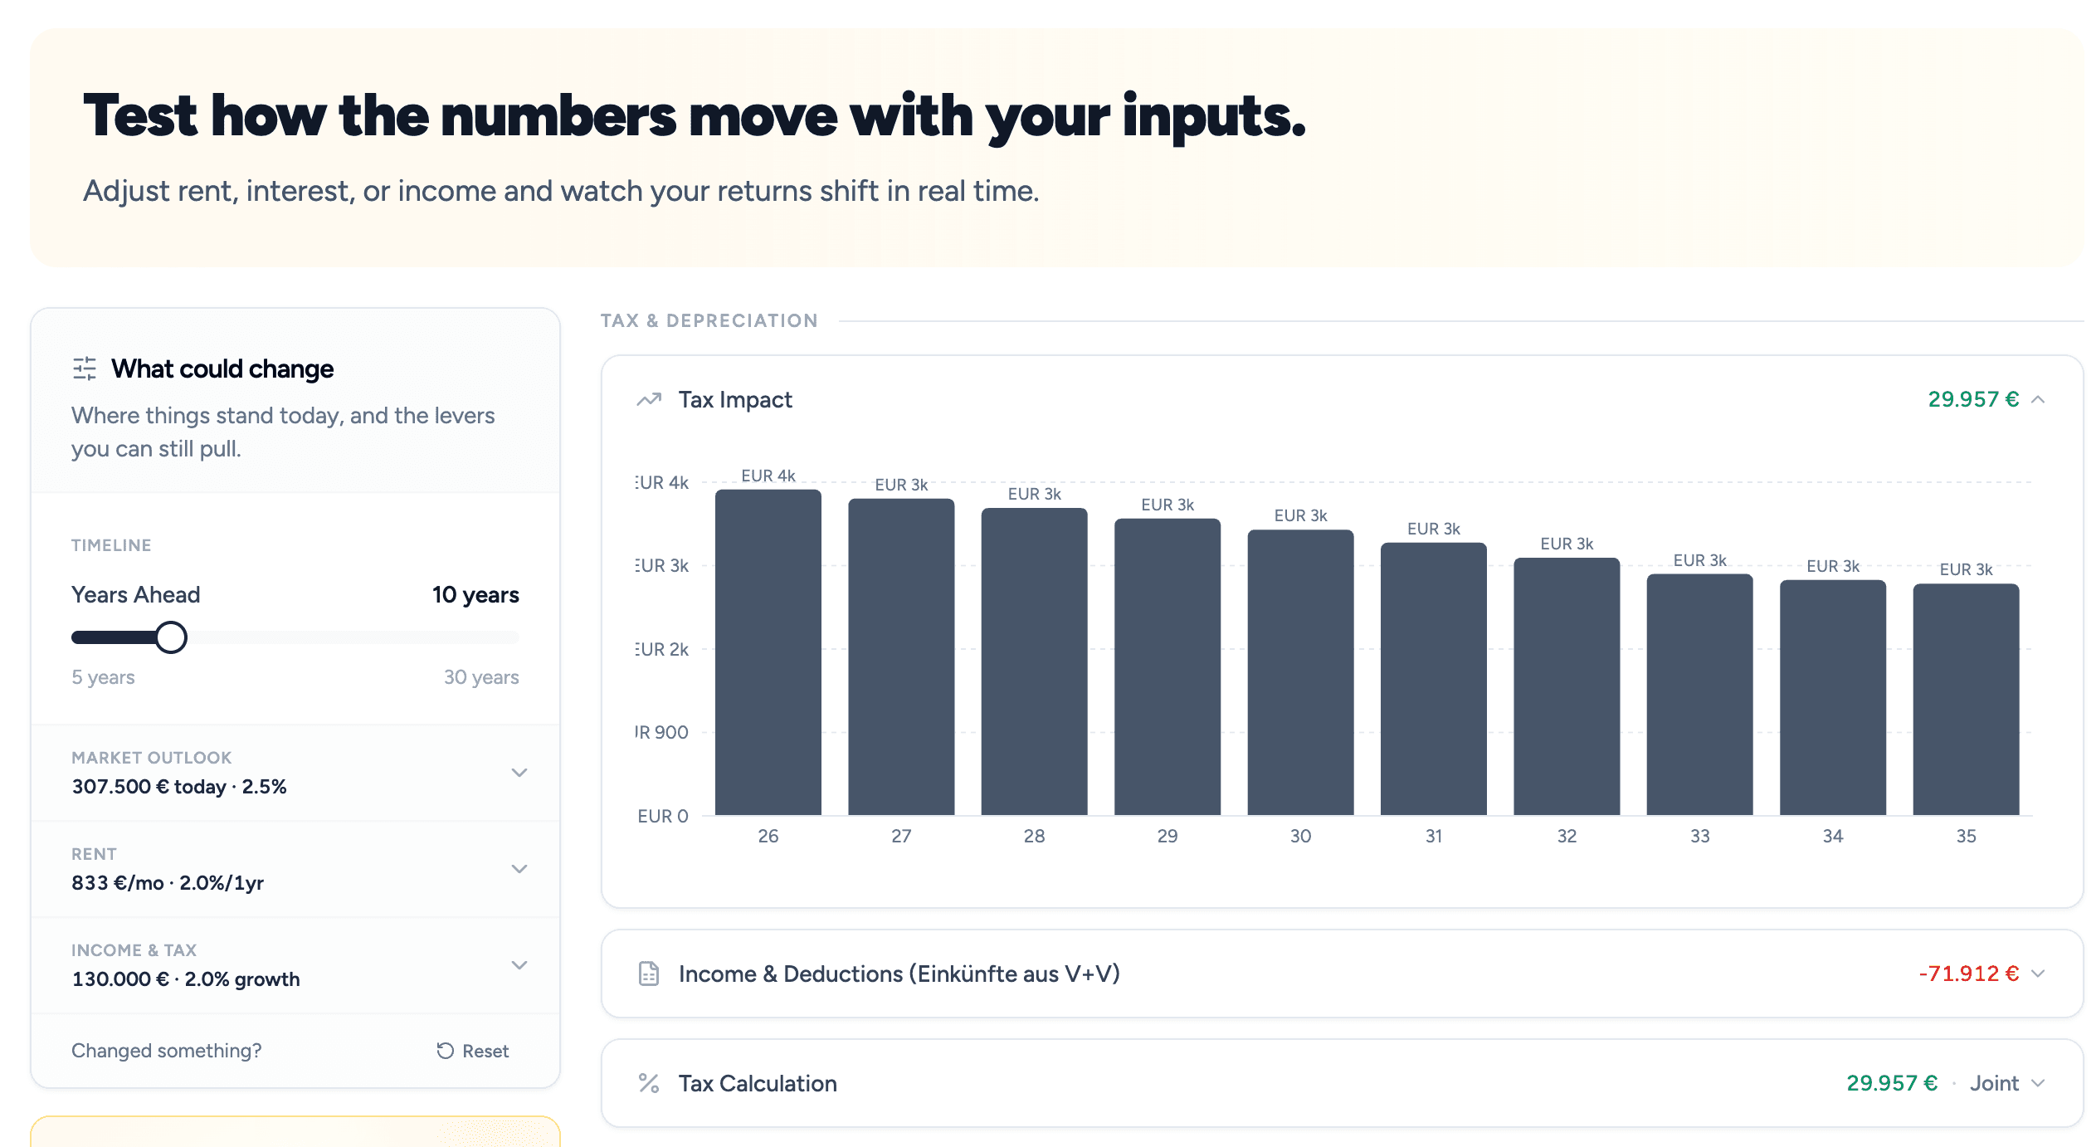Select the year 26 bar in the chart
Screen dimensions: 2096x1147
point(768,652)
